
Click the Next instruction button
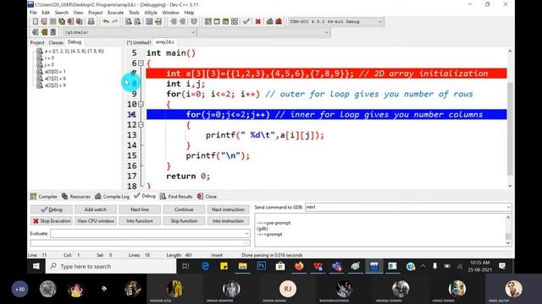228,209
